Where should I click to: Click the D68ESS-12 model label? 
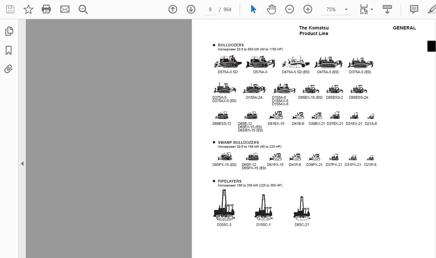click(222, 124)
